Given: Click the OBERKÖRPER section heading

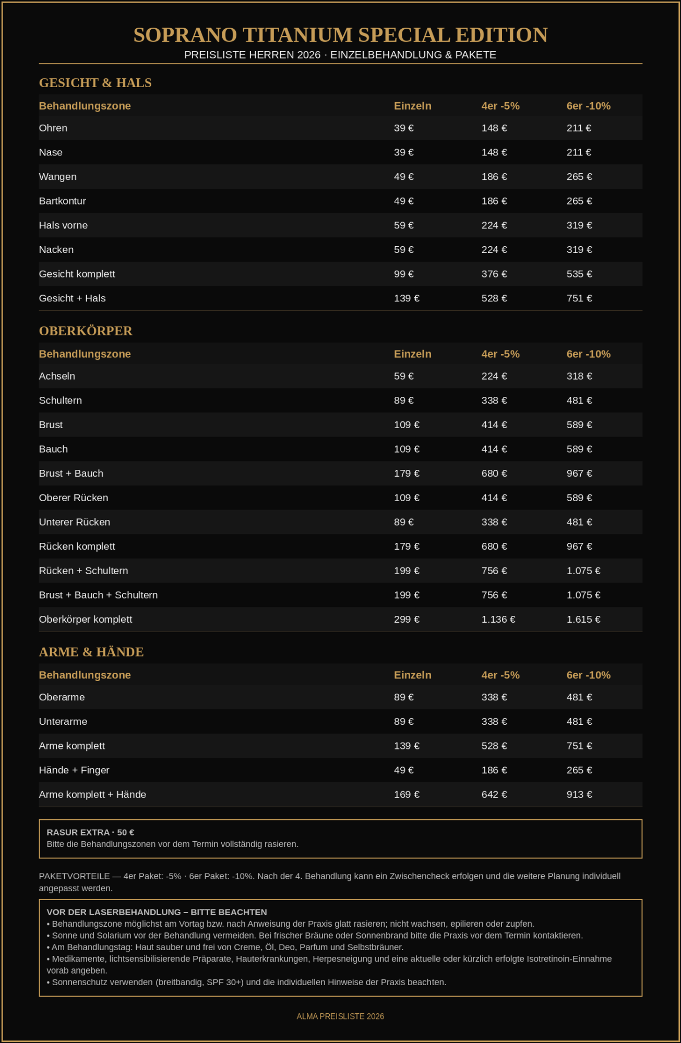Looking at the screenshot, I should [86, 331].
